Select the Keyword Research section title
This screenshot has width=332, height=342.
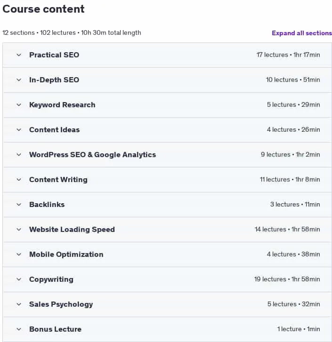62,105
